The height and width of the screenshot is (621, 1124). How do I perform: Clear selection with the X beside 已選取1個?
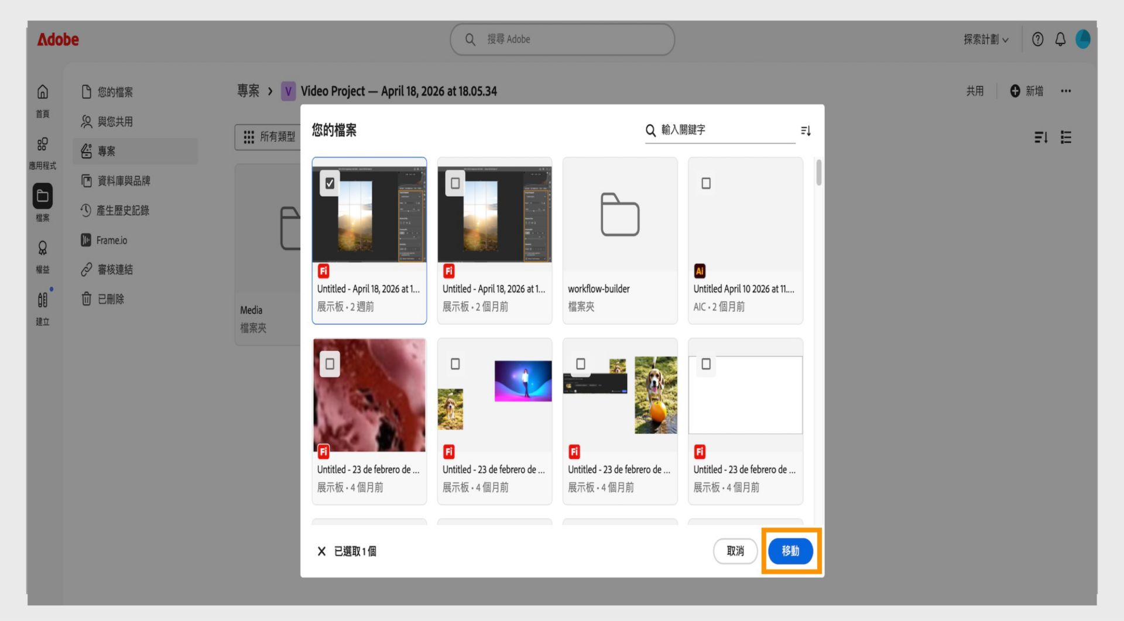point(321,551)
